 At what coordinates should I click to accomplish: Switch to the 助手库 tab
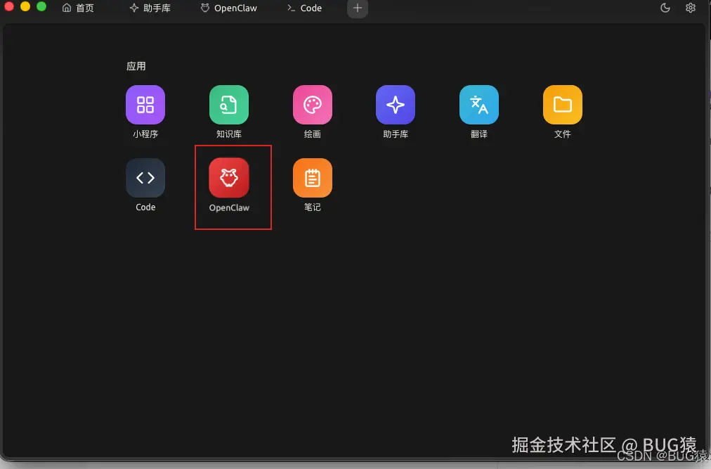pos(150,8)
